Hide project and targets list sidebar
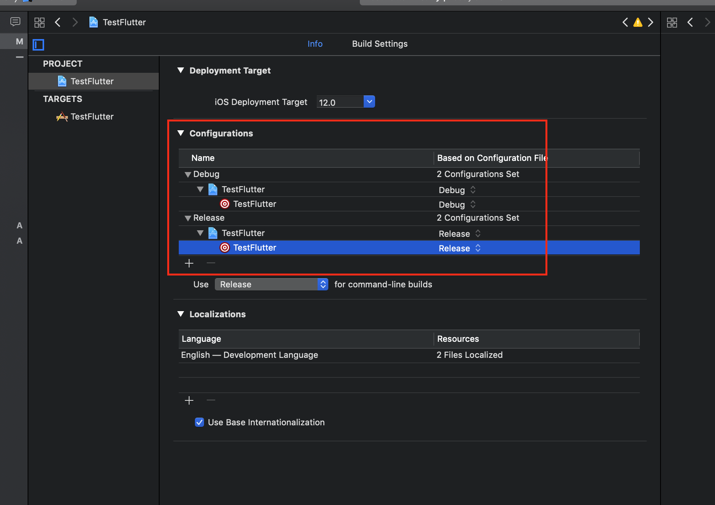This screenshot has height=505, width=715. tap(38, 44)
